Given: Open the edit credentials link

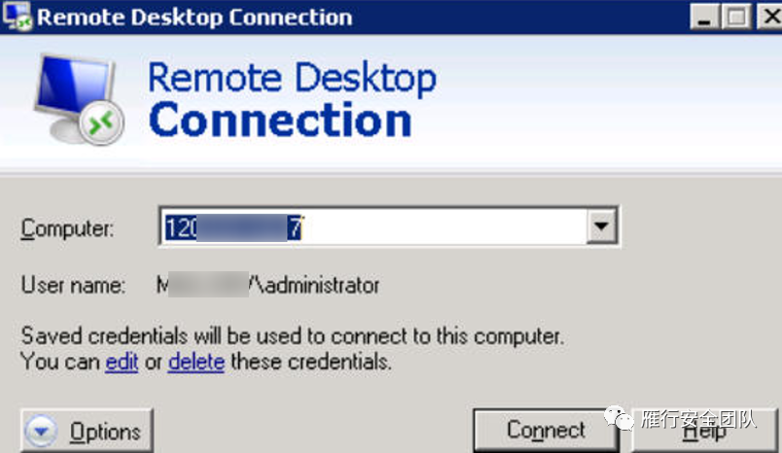Looking at the screenshot, I should tap(122, 362).
